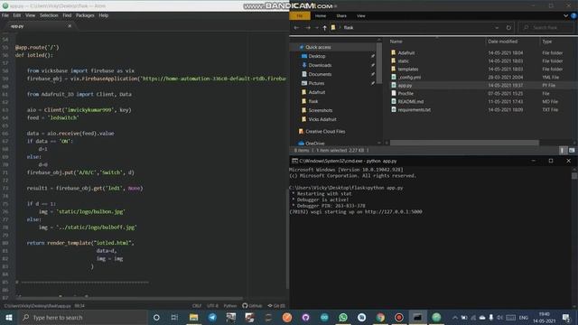Select the requirements.txt file
Screen dimensions: 578x325
click(x=414, y=110)
